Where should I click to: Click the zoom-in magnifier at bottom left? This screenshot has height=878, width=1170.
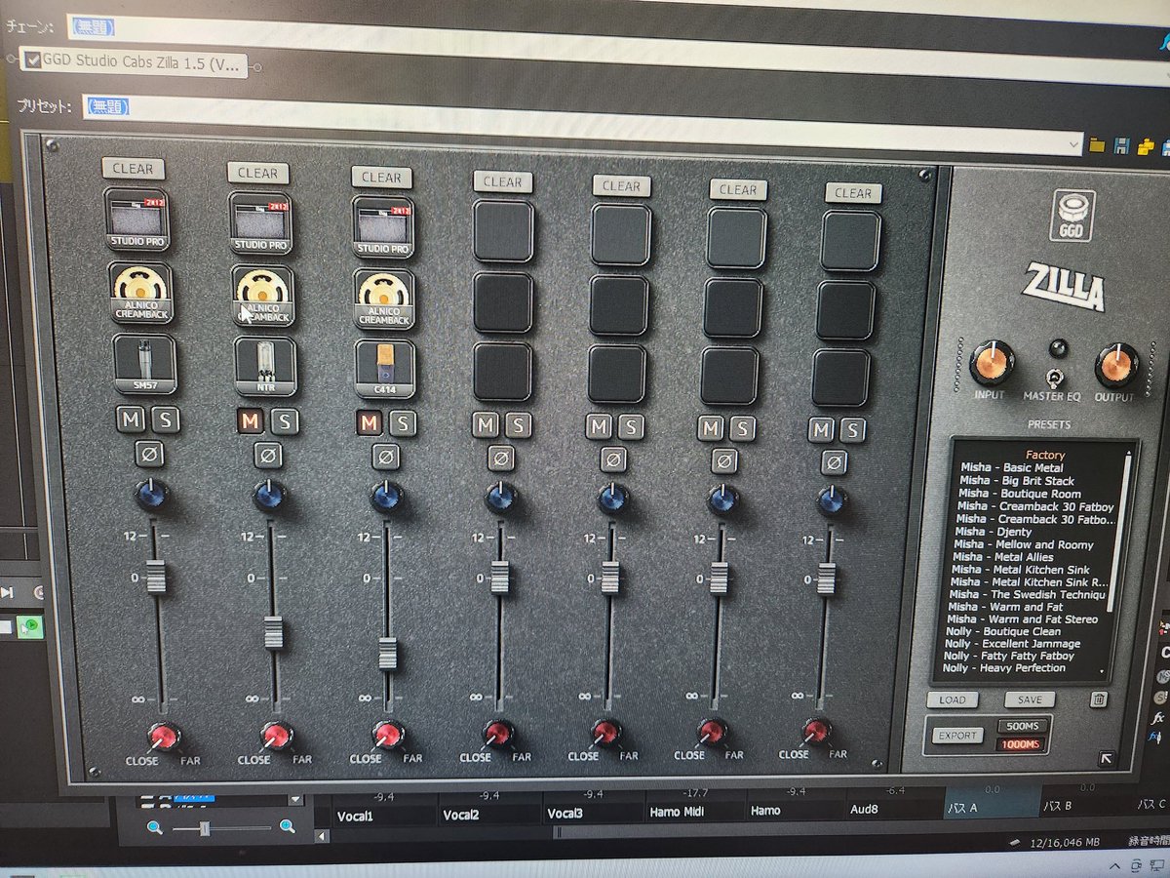tap(287, 824)
